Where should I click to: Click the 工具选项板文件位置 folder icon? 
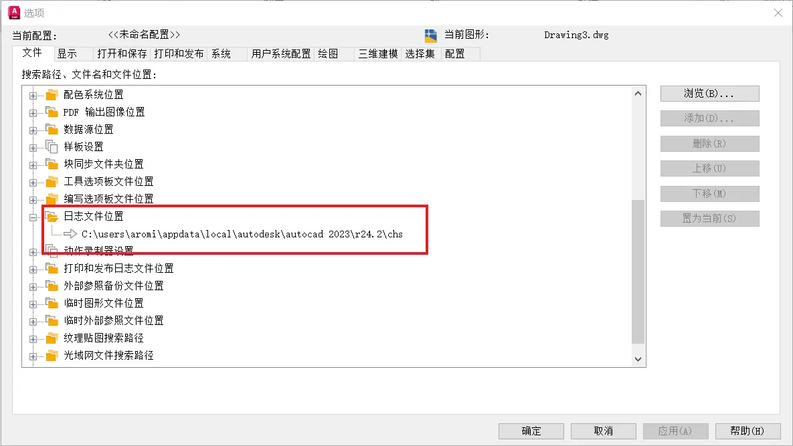point(52,182)
